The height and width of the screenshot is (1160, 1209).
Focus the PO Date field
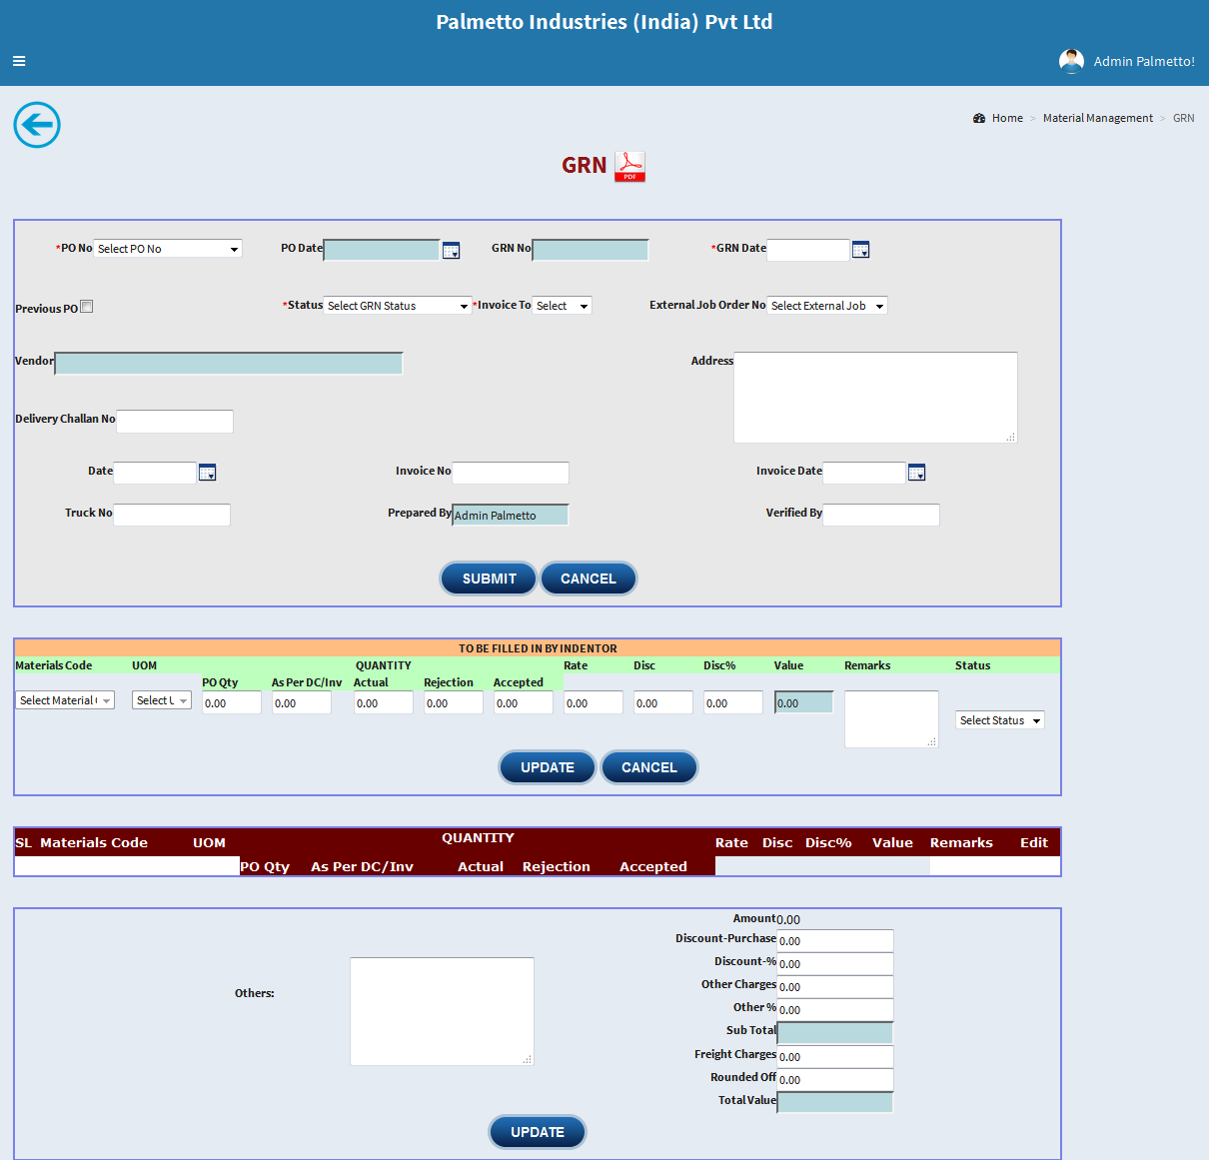pyautogui.click(x=382, y=250)
